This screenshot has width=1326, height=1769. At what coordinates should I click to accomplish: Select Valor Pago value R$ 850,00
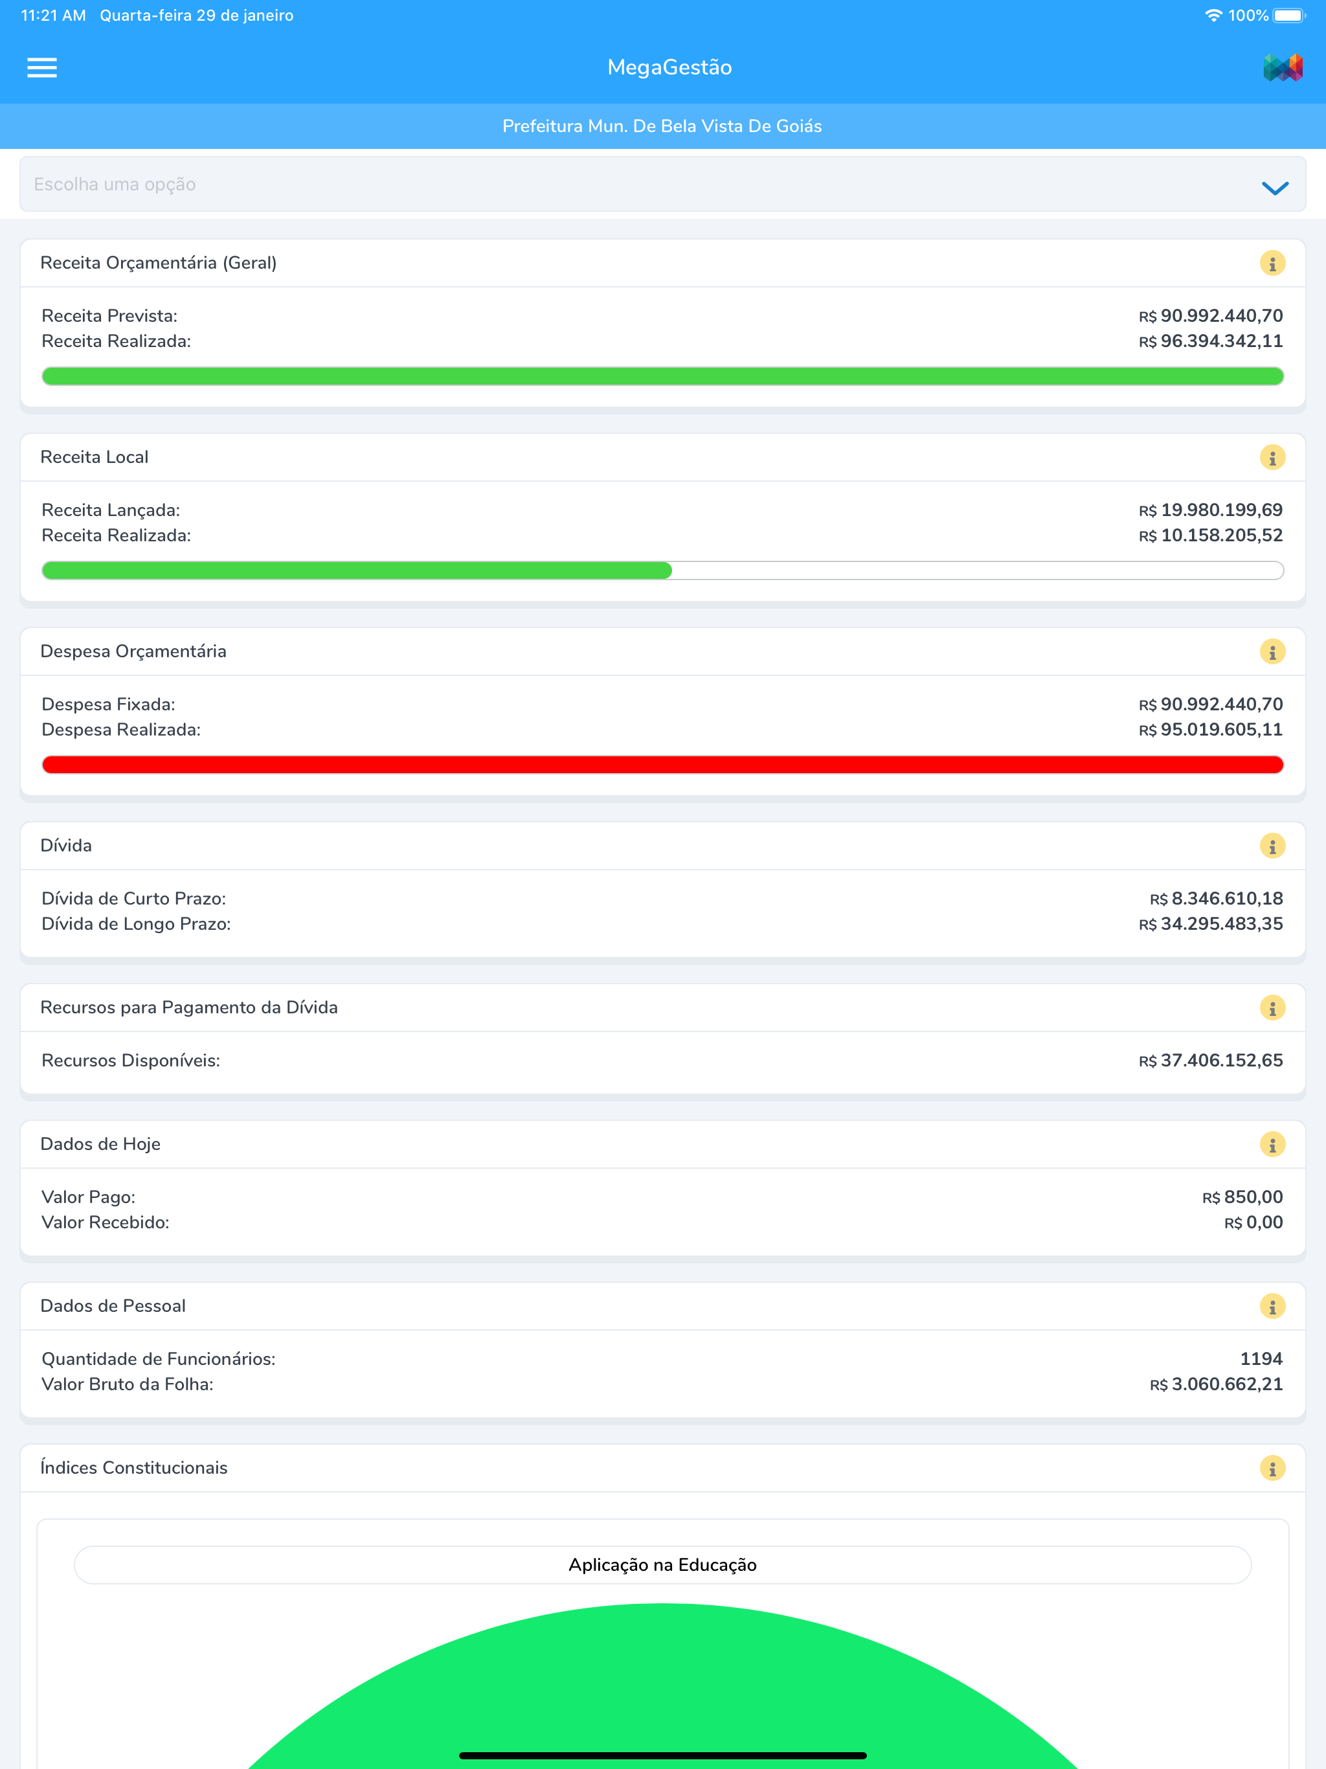[1243, 1197]
